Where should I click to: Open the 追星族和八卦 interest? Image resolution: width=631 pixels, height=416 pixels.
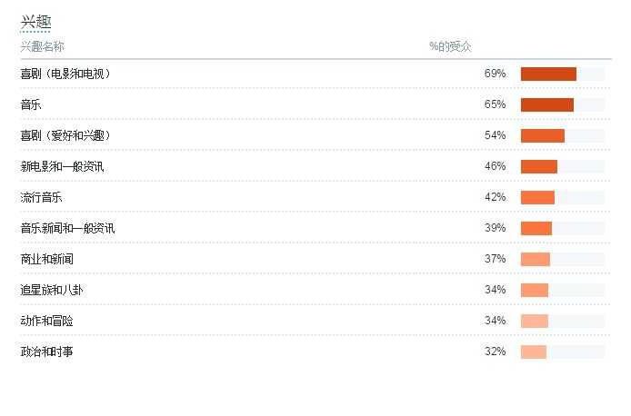tap(52, 290)
